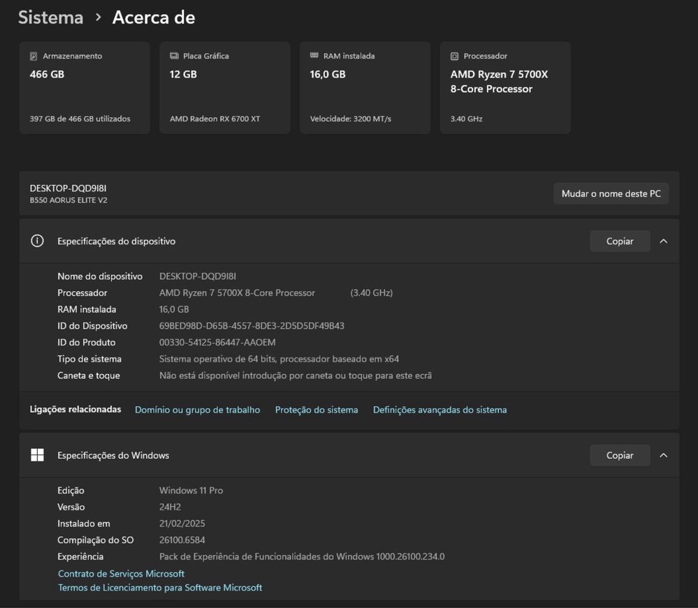
Task: Click the Edição value Windows 11 Pro
Action: click(x=191, y=490)
